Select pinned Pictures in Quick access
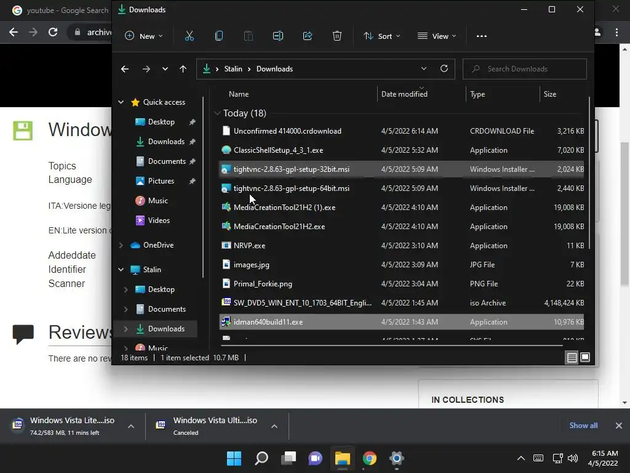Viewport: 630px width, 473px height. [x=161, y=181]
